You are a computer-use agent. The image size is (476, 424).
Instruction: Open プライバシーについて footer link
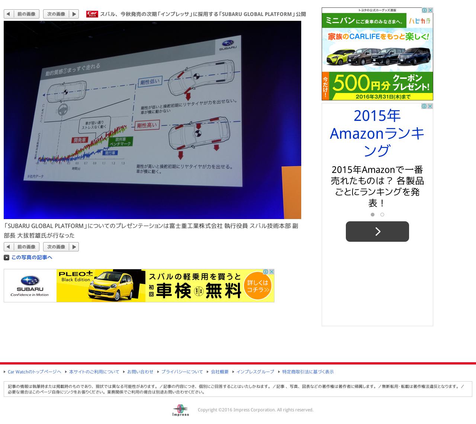point(182,372)
